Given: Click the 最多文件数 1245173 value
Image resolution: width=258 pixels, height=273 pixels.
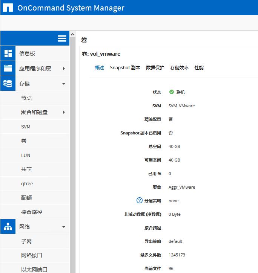Looking at the screenshot, I should [177, 255].
